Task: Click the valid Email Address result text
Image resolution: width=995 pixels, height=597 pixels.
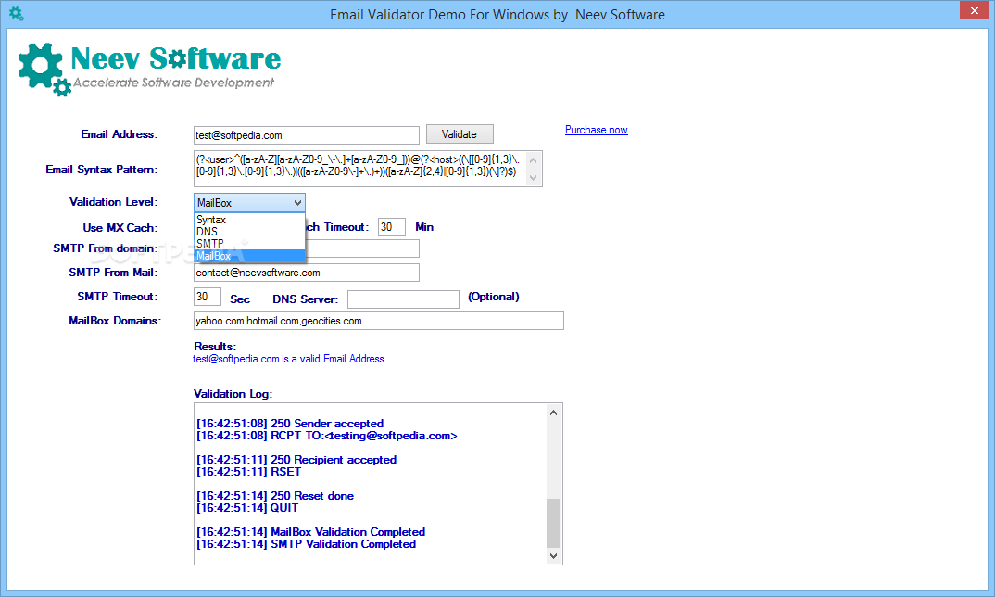Action: [x=290, y=359]
